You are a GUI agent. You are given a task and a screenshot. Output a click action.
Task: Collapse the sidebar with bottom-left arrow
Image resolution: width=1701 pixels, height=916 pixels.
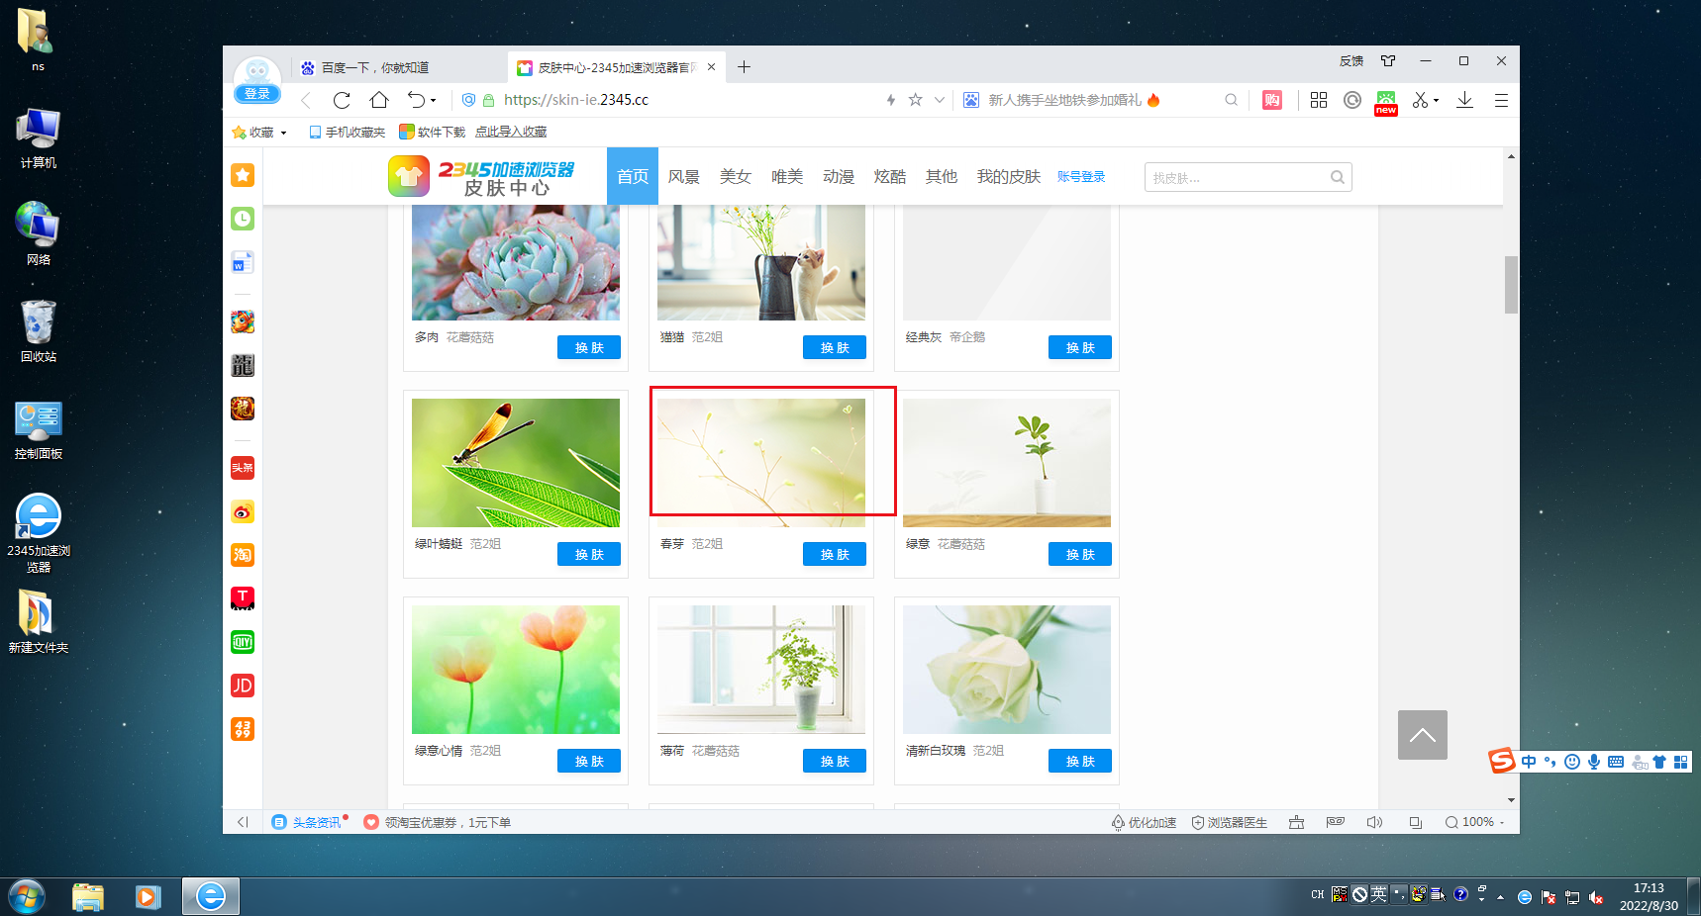(243, 822)
